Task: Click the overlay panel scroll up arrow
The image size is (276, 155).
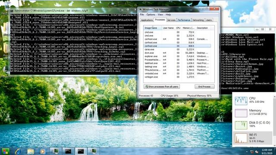Action: click(x=274, y=97)
